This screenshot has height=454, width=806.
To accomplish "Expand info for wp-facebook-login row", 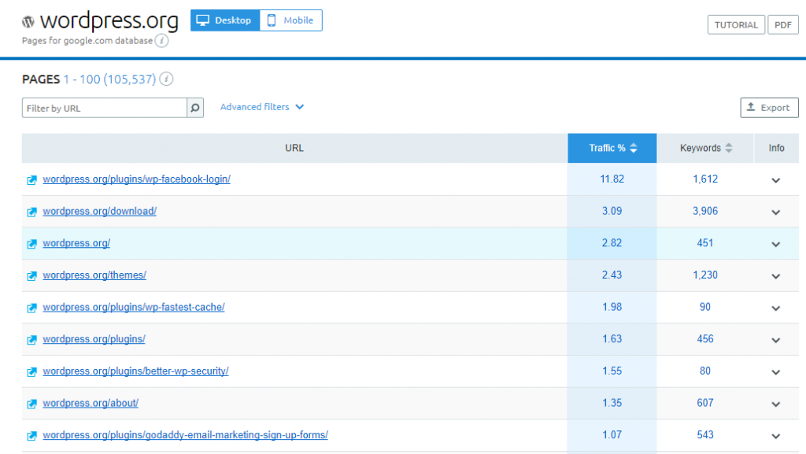I will (775, 179).
